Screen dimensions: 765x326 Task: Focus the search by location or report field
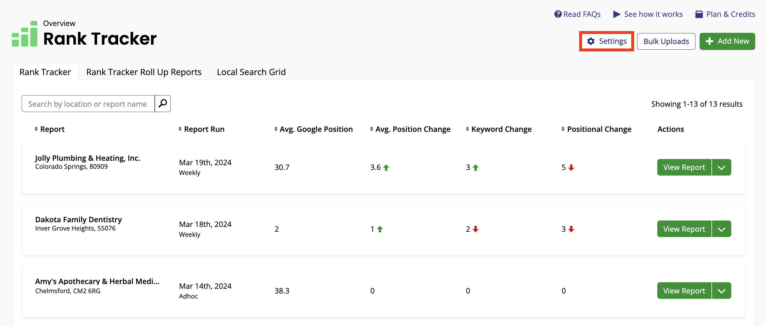88,103
